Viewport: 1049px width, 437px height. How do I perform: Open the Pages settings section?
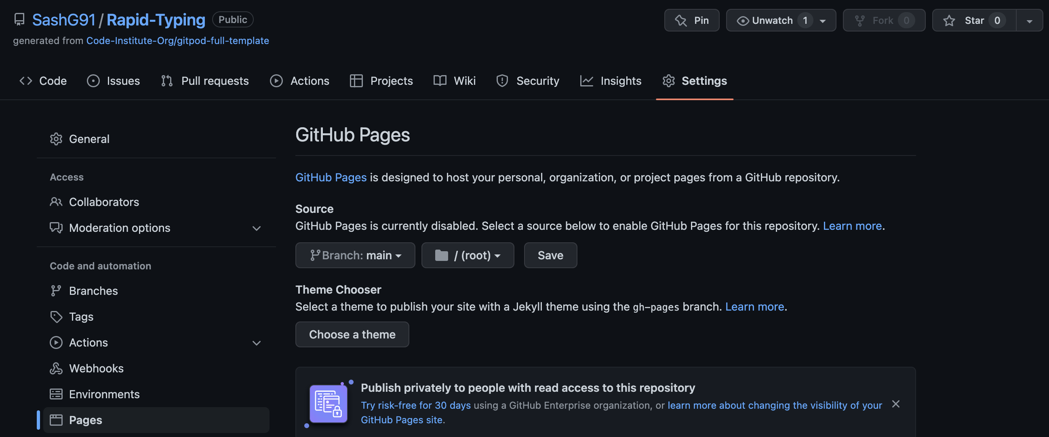86,420
